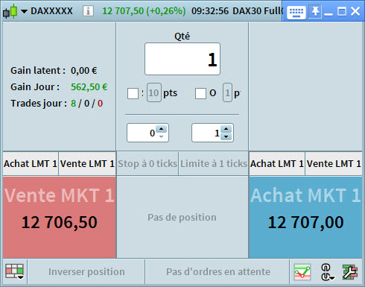This screenshot has height=287, width=365.
Task: Click Inverser position button
Action: tap(86, 272)
